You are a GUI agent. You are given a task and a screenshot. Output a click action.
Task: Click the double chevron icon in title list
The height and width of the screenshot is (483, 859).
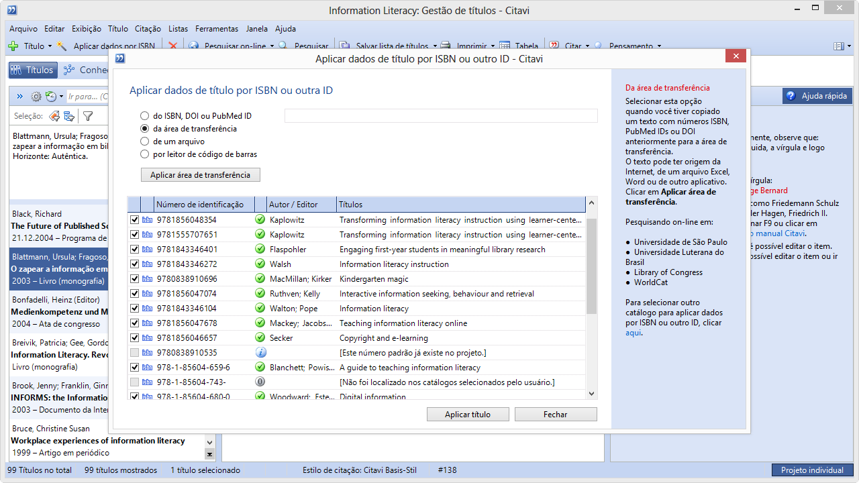coord(19,97)
